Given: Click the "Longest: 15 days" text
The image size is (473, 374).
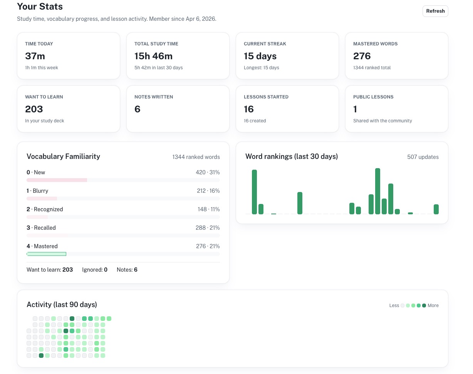Looking at the screenshot, I should point(262,68).
